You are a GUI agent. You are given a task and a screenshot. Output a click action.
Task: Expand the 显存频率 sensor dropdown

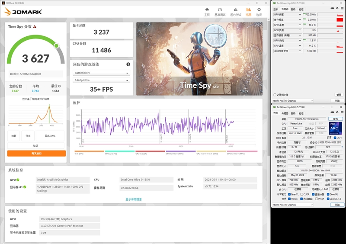[300, 19]
